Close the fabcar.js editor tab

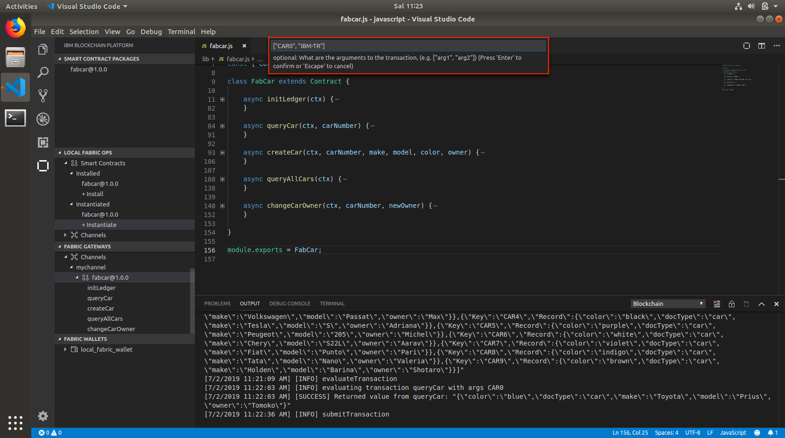(x=244, y=46)
